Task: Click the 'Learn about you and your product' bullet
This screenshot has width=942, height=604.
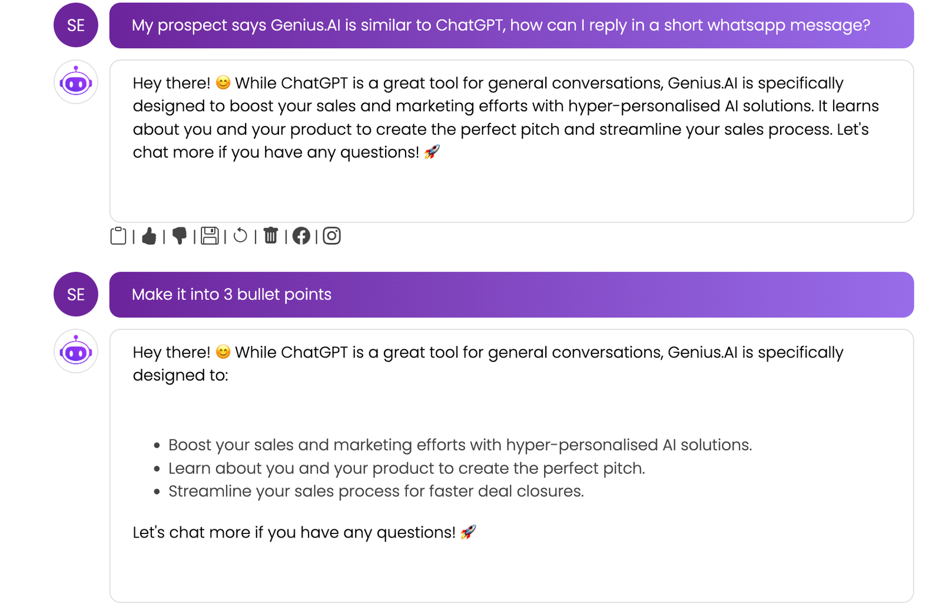Action: [x=407, y=468]
